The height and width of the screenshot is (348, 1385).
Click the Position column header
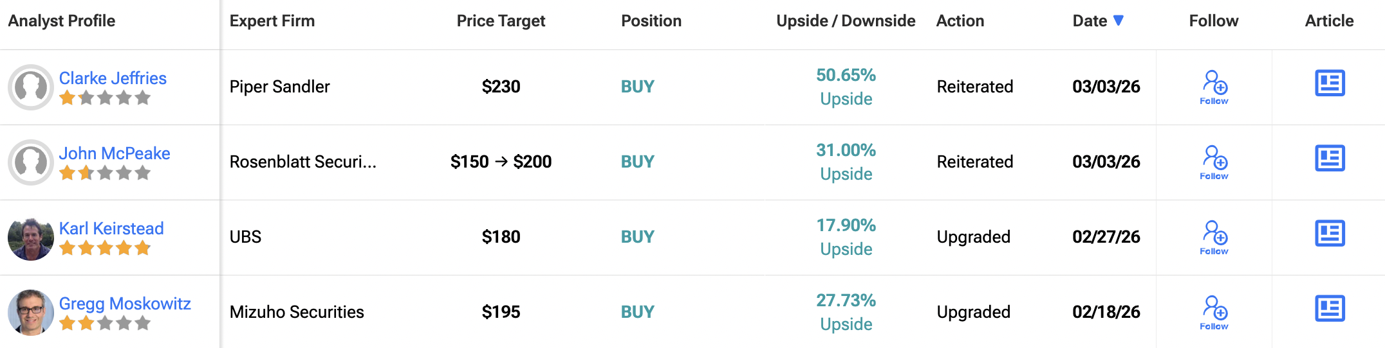pos(651,21)
